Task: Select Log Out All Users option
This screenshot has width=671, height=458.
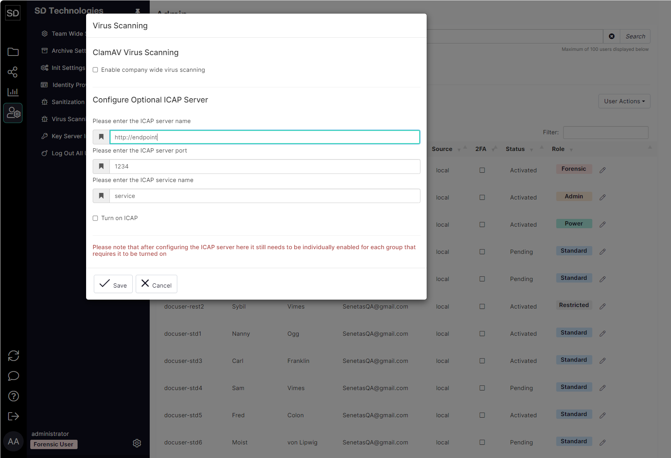Action: click(x=64, y=153)
